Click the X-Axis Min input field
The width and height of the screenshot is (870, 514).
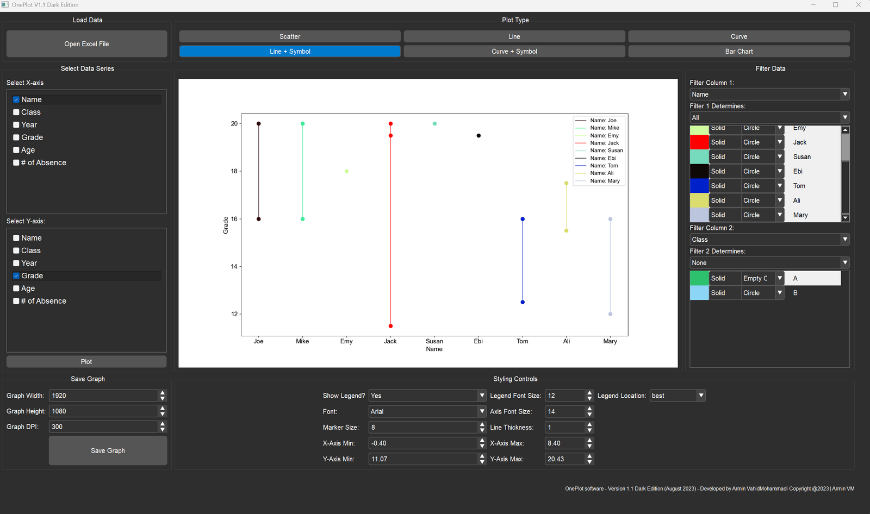(x=422, y=443)
